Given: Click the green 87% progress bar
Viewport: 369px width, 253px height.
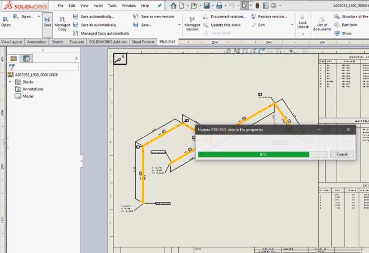Looking at the screenshot, I should click(253, 154).
